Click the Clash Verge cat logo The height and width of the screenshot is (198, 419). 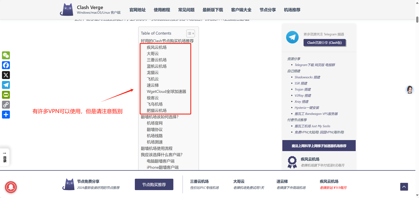coord(66,10)
